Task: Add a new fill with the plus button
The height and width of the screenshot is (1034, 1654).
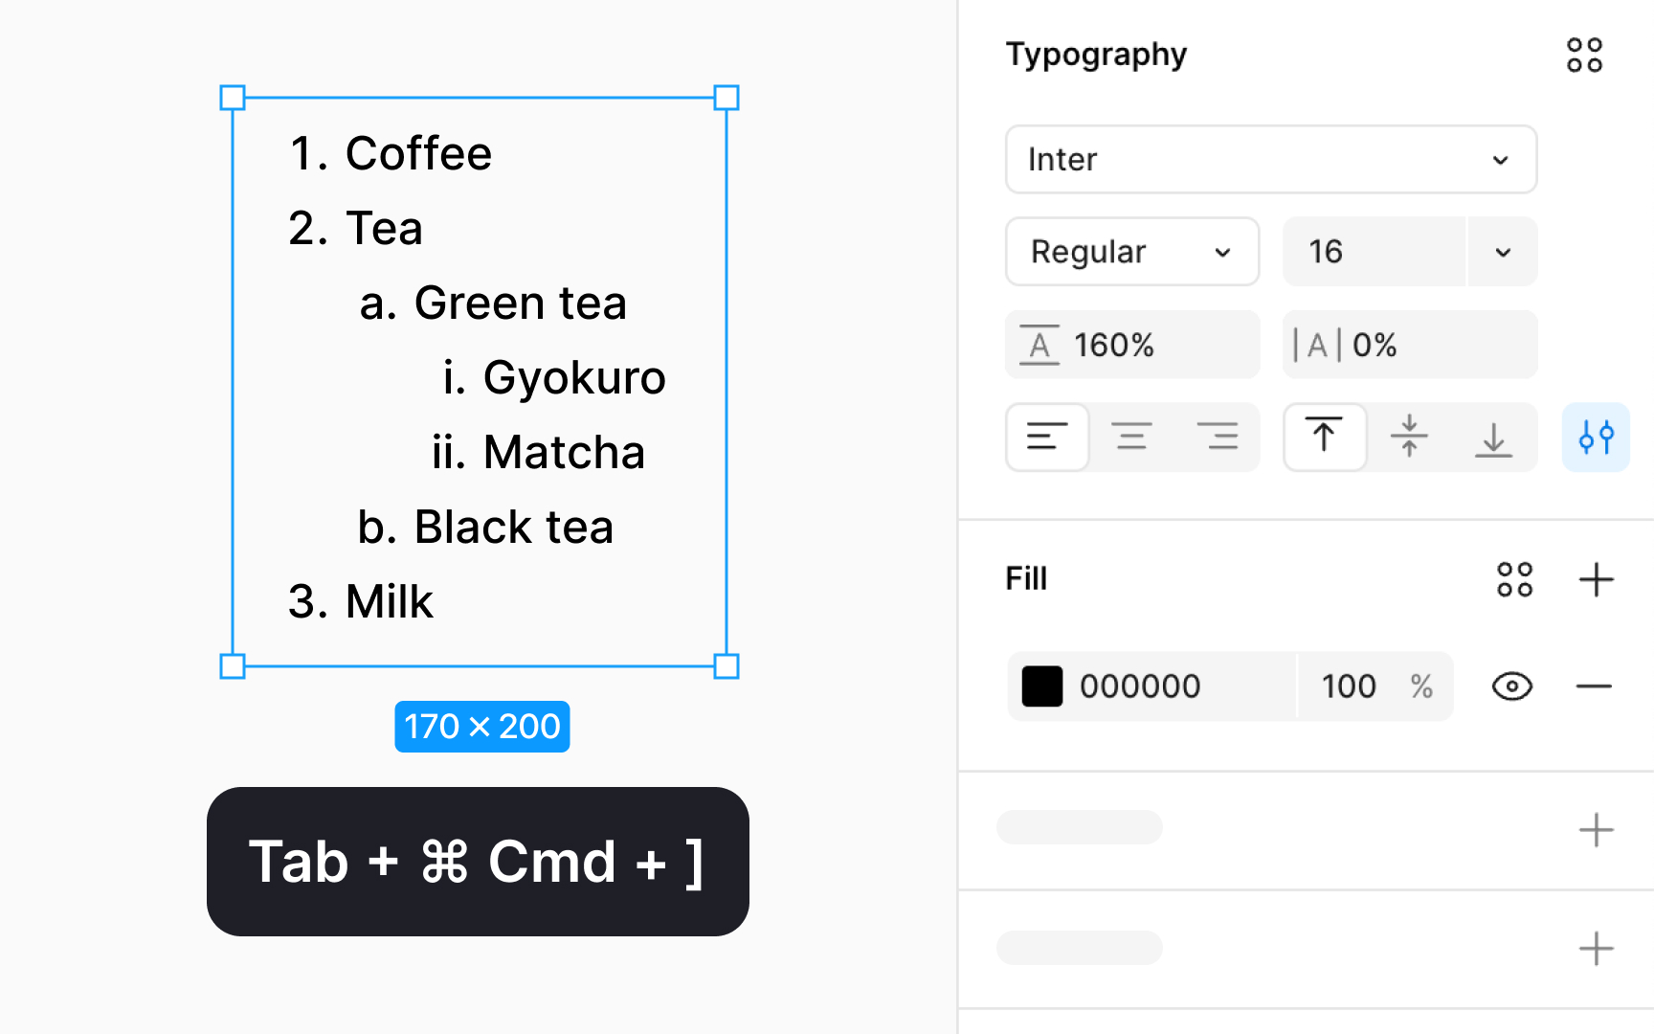Action: (x=1596, y=578)
